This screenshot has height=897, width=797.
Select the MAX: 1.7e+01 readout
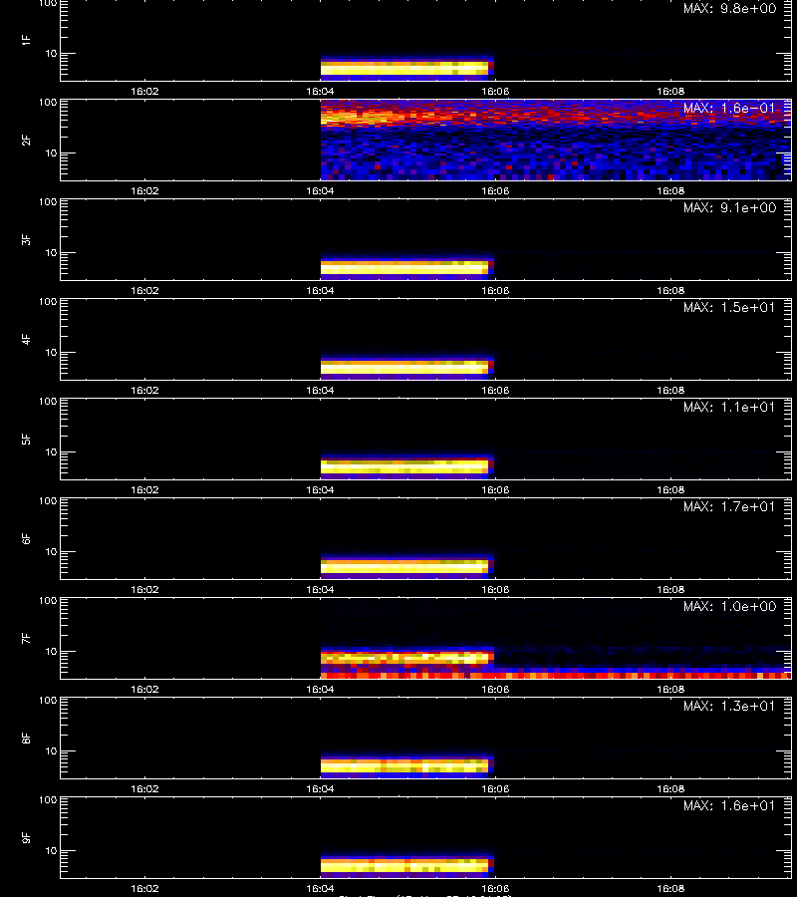[x=729, y=506]
